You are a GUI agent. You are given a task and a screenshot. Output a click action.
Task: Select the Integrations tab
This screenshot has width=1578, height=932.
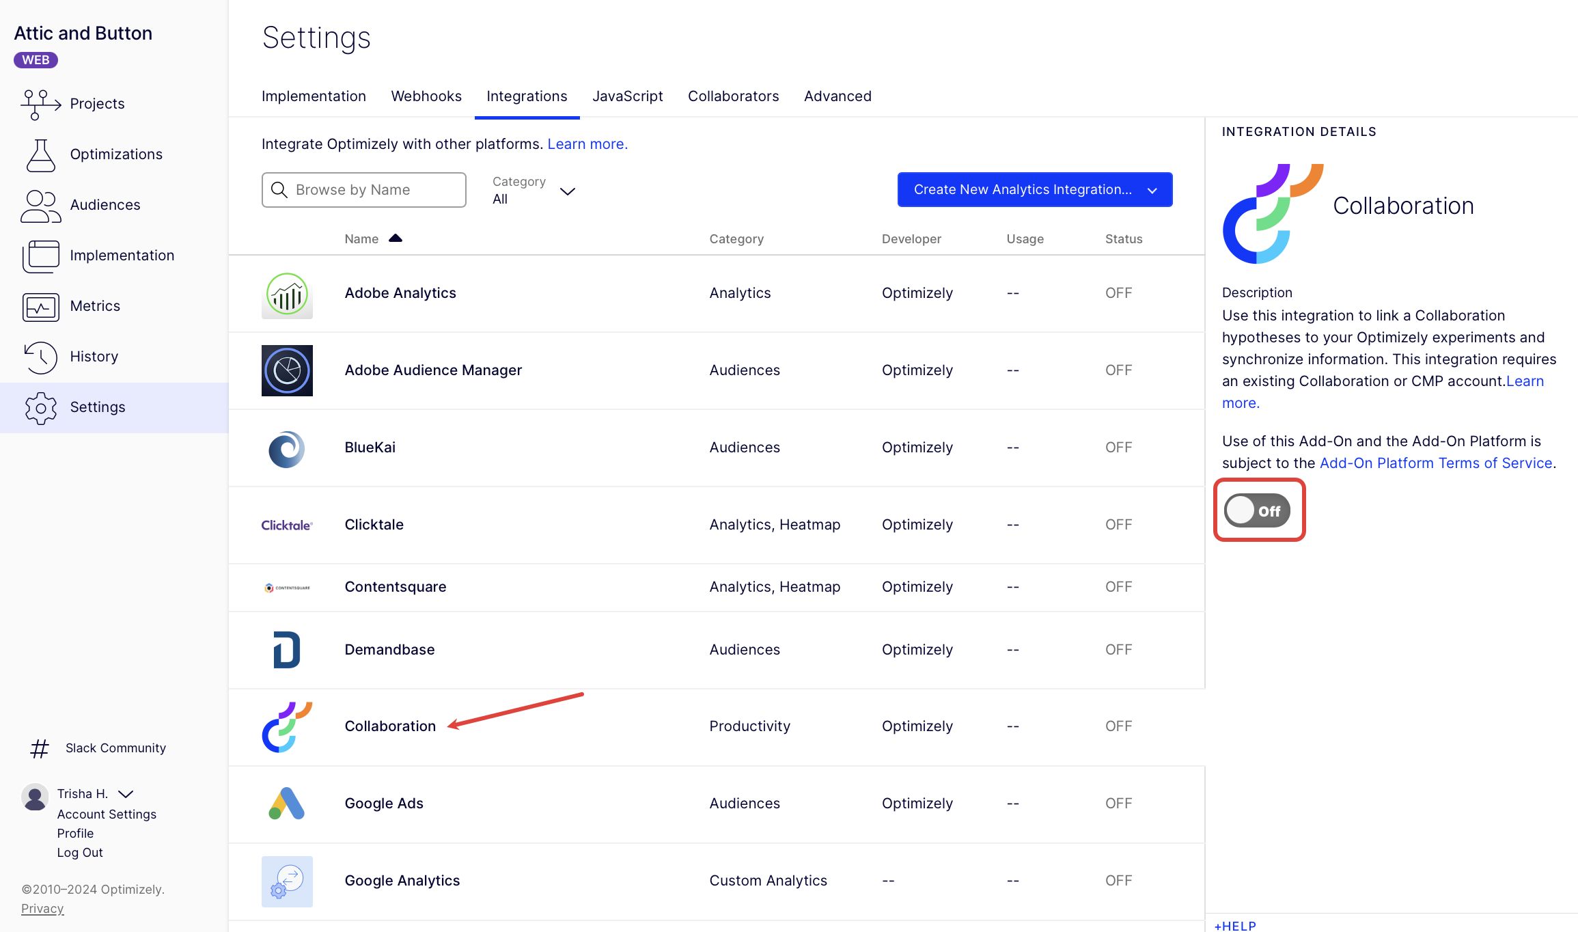point(527,96)
